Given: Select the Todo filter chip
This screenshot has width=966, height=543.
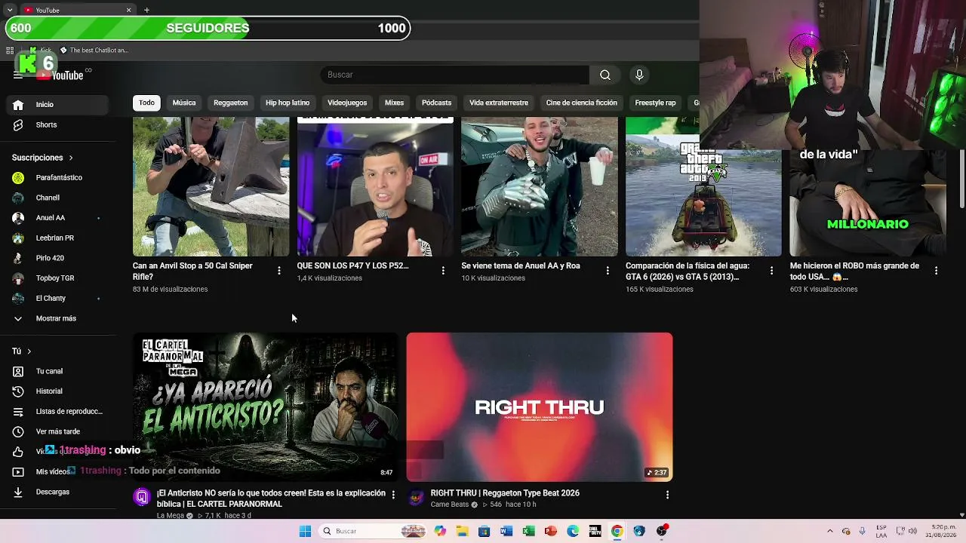Looking at the screenshot, I should [x=146, y=103].
